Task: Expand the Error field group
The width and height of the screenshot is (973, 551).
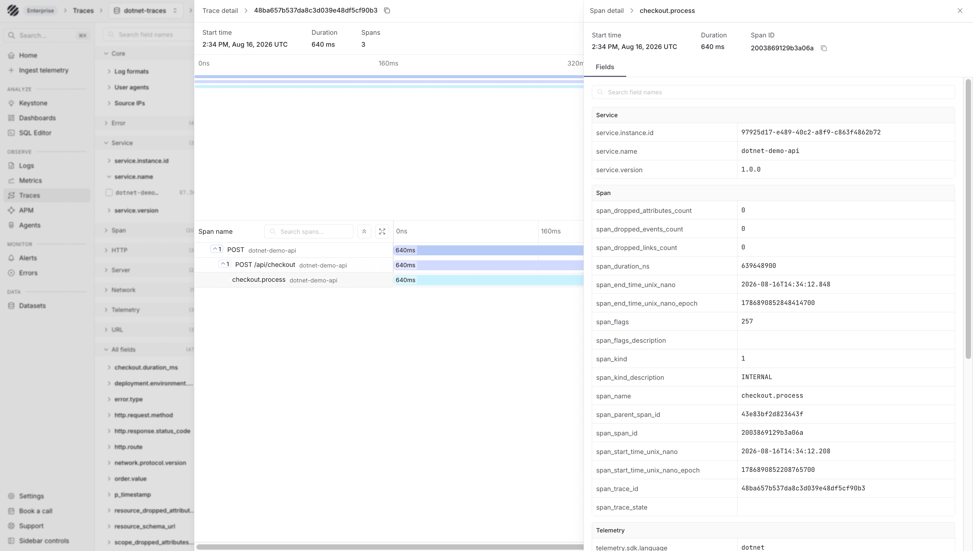Action: tap(106, 124)
